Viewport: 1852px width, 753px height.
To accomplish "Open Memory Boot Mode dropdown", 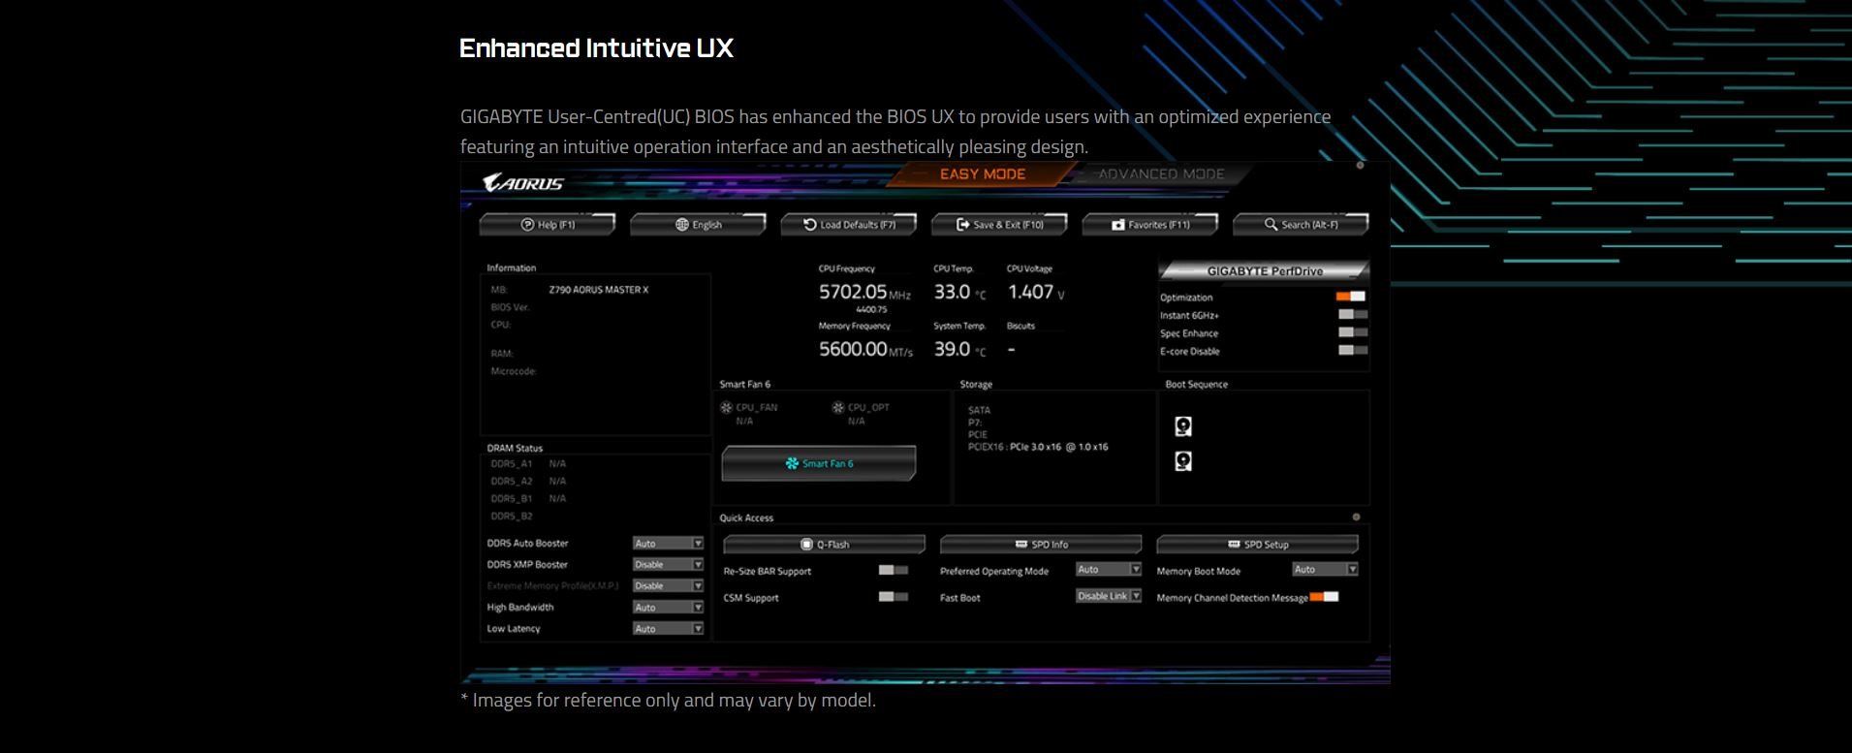I will click(1326, 570).
